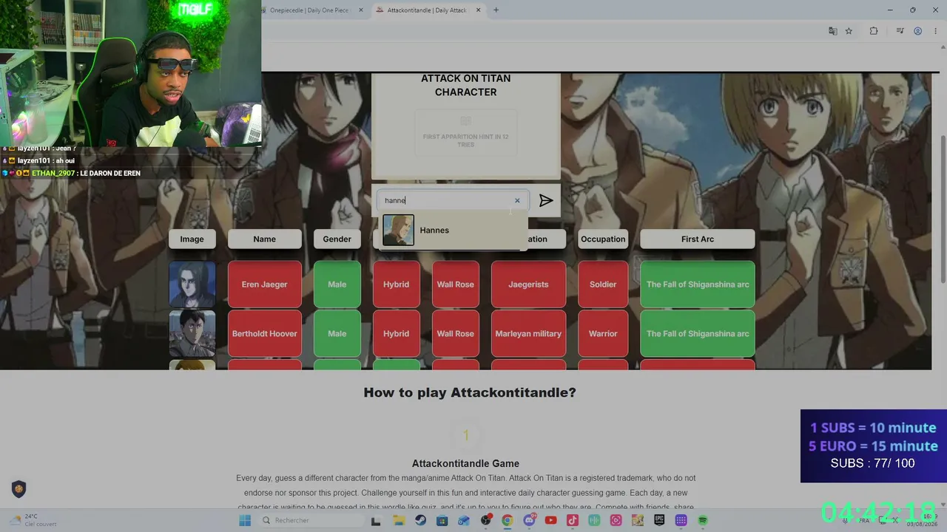The width and height of the screenshot is (947, 532).
Task: Open Discord from the taskbar
Action: coord(530,521)
